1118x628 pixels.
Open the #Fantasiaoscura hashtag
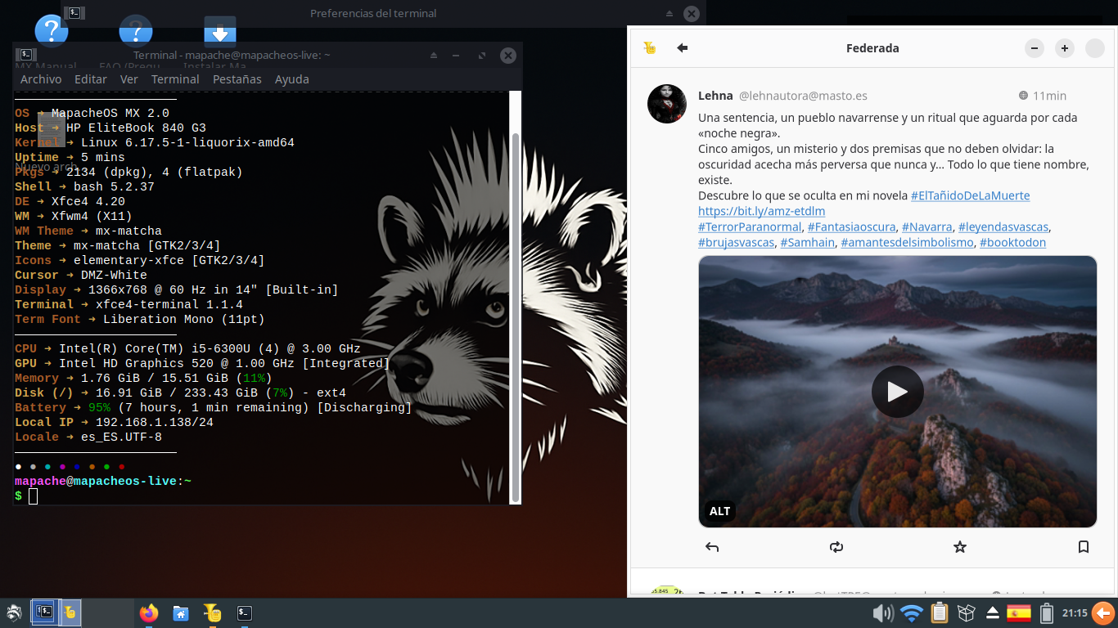tap(851, 227)
